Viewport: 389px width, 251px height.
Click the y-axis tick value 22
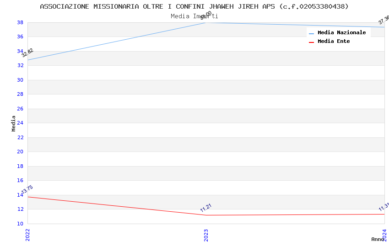point(20,137)
